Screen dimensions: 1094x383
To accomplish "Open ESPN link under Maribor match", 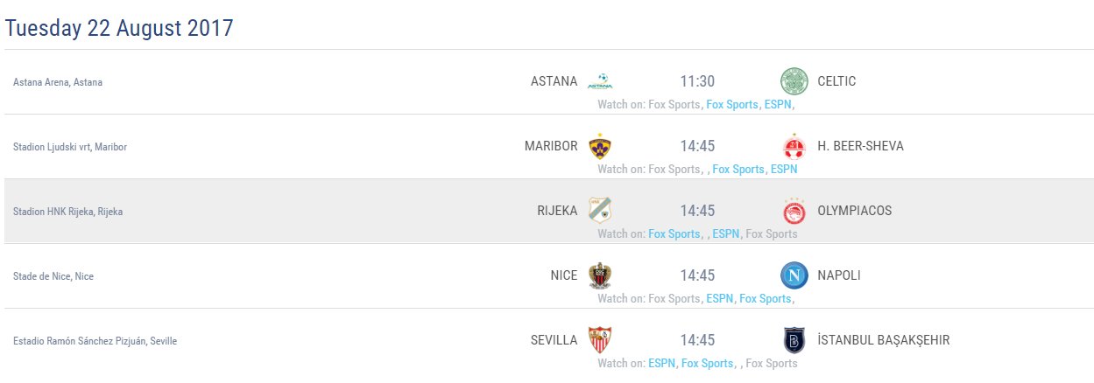I will [x=784, y=169].
